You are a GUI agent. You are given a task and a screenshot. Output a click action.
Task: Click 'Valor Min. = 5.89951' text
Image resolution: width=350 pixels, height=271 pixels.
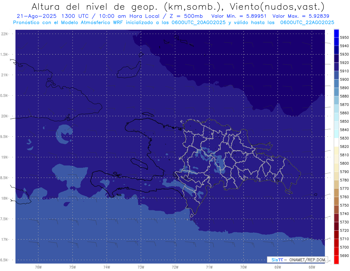click(x=239, y=16)
